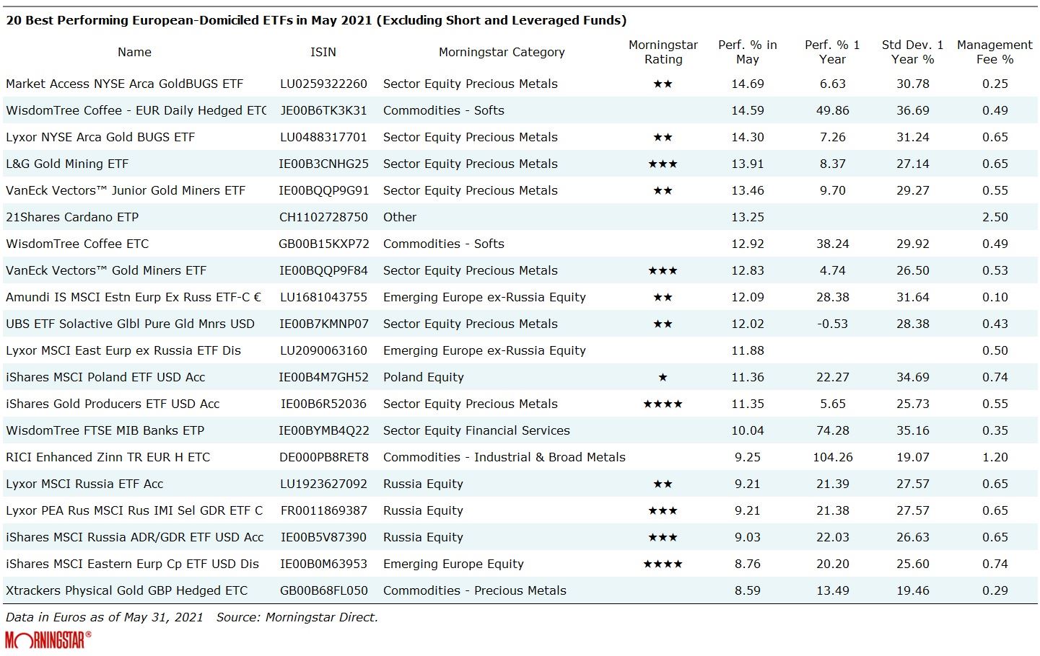The width and height of the screenshot is (1040, 656).
Task: Click the Morningstar logo at the bottom
Action: [x=48, y=639]
